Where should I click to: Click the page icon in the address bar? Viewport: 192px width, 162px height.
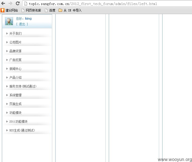(26, 4)
